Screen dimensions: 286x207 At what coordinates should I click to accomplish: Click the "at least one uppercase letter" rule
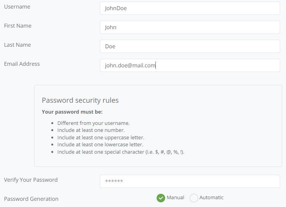tap(101, 137)
